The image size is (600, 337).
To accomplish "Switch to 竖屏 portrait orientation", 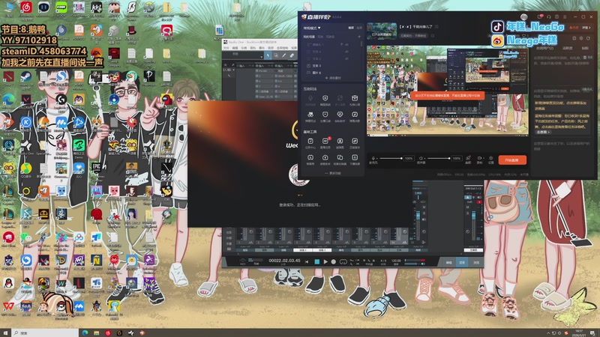I will [360, 28].
